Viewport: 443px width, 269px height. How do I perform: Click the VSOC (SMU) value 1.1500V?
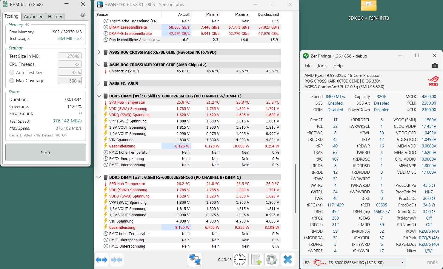[x=429, y=120]
